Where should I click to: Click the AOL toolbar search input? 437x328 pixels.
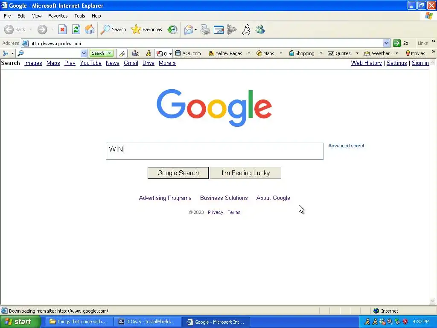52,53
